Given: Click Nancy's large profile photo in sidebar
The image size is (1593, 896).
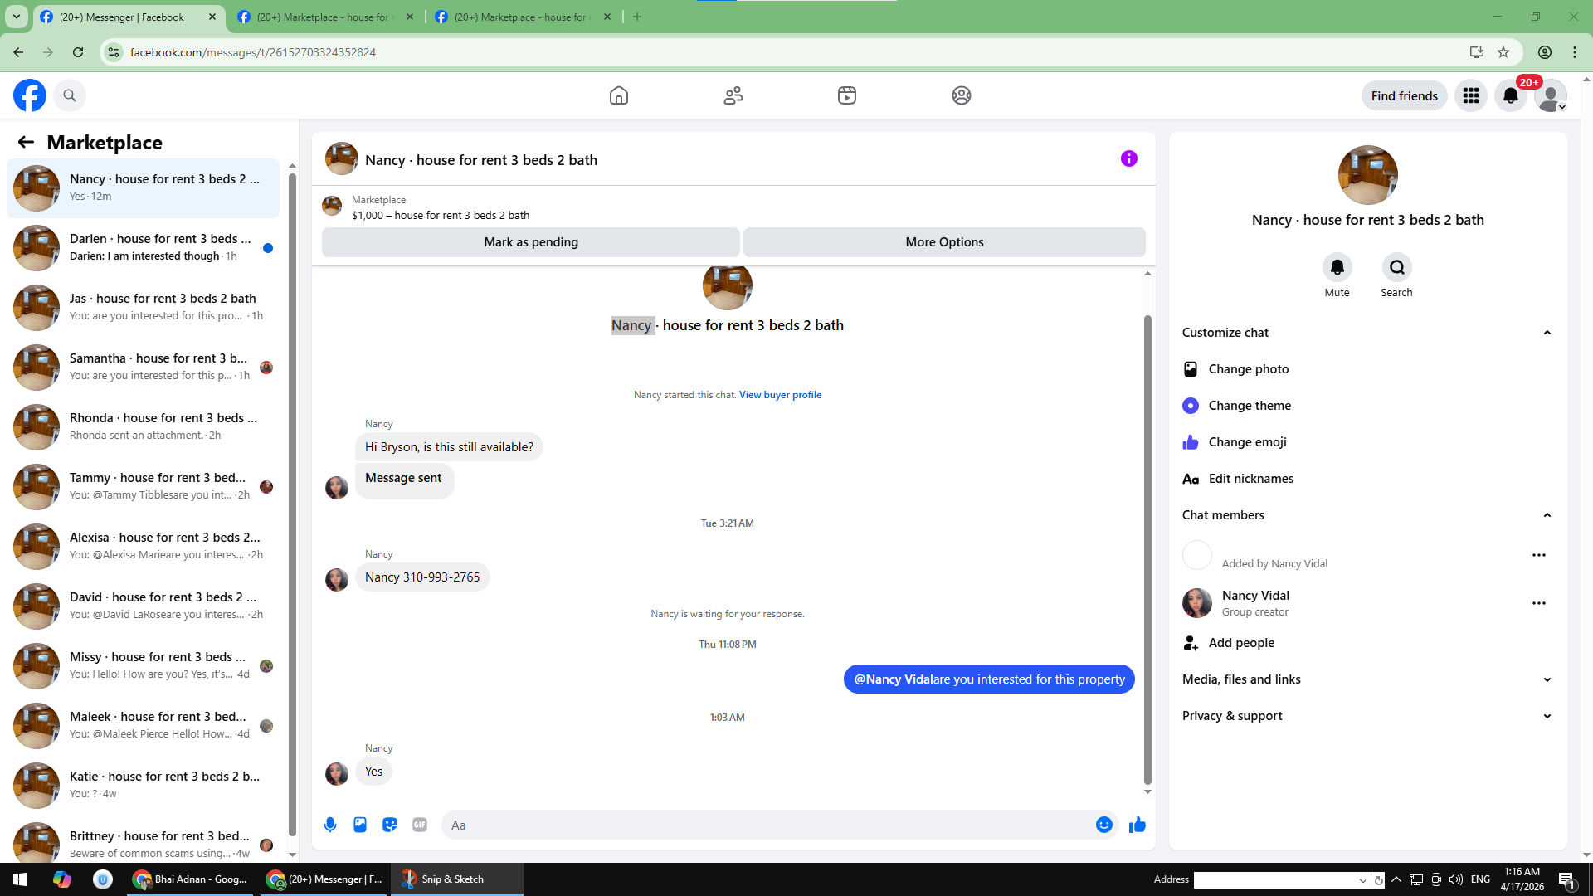Looking at the screenshot, I should point(1367,175).
